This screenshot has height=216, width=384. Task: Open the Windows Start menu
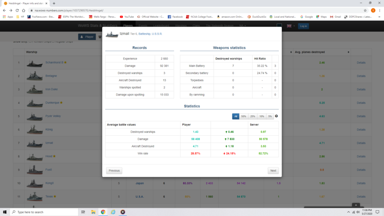pos(5,212)
